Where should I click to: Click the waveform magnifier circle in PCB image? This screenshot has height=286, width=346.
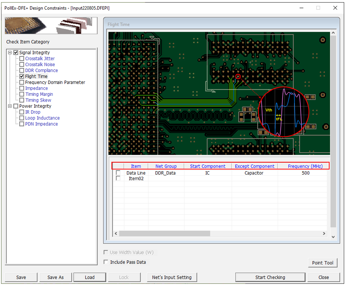[x=284, y=112]
